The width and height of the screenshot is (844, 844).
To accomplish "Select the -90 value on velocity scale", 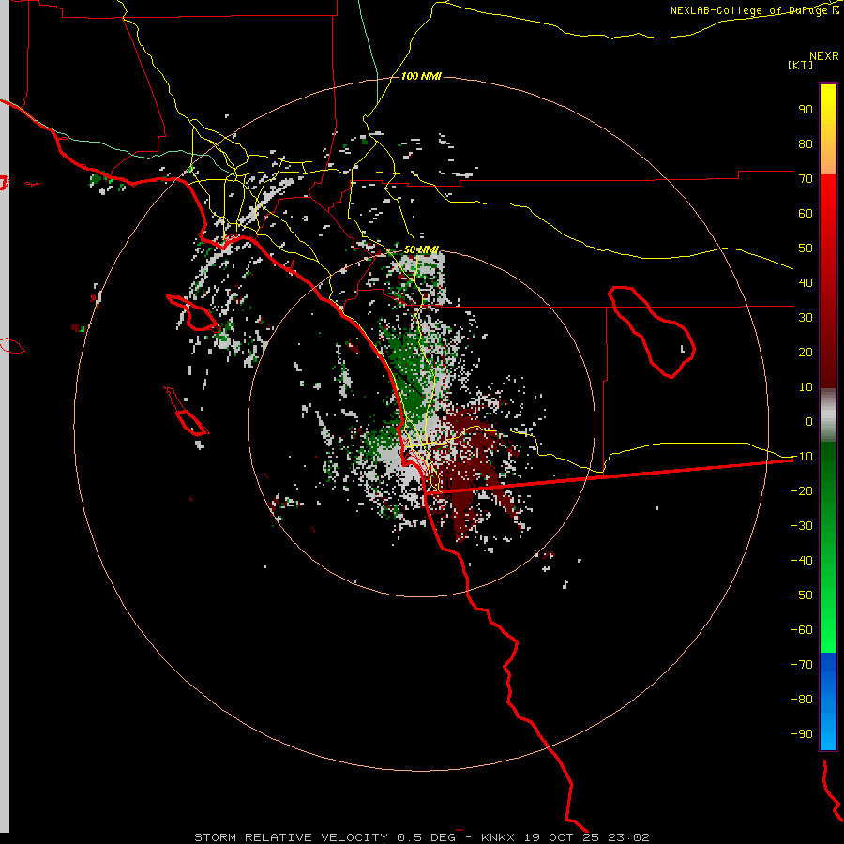I will pos(802,734).
